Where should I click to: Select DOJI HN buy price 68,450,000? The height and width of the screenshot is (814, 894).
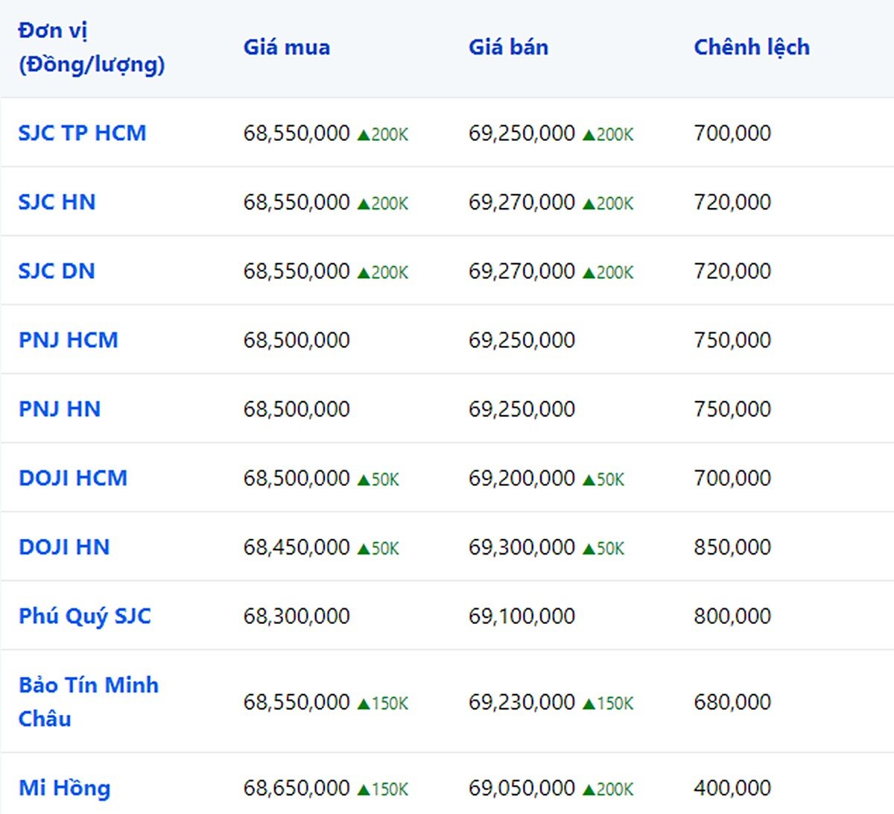coord(297,547)
